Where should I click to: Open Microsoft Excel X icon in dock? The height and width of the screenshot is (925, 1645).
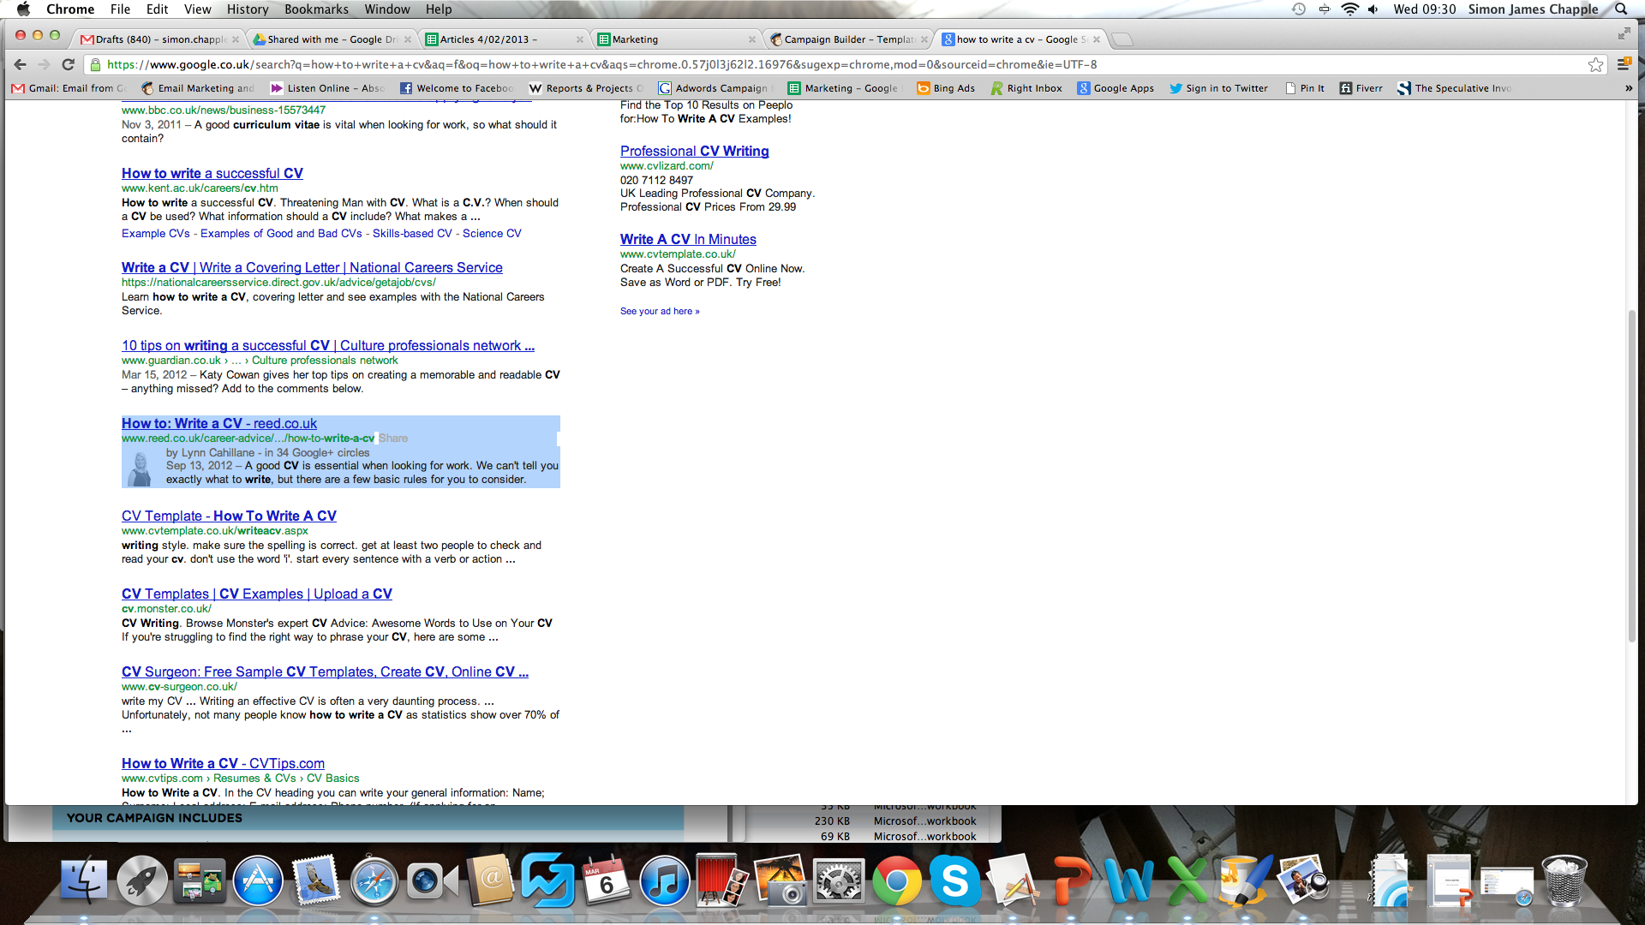pyautogui.click(x=1187, y=881)
